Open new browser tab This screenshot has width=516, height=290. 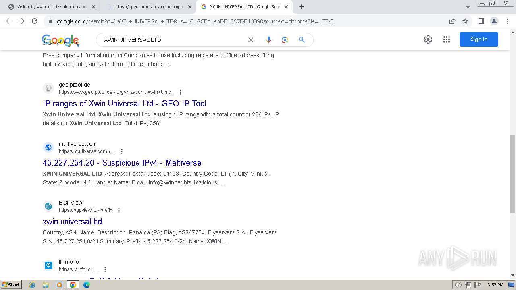pyautogui.click(x=301, y=7)
